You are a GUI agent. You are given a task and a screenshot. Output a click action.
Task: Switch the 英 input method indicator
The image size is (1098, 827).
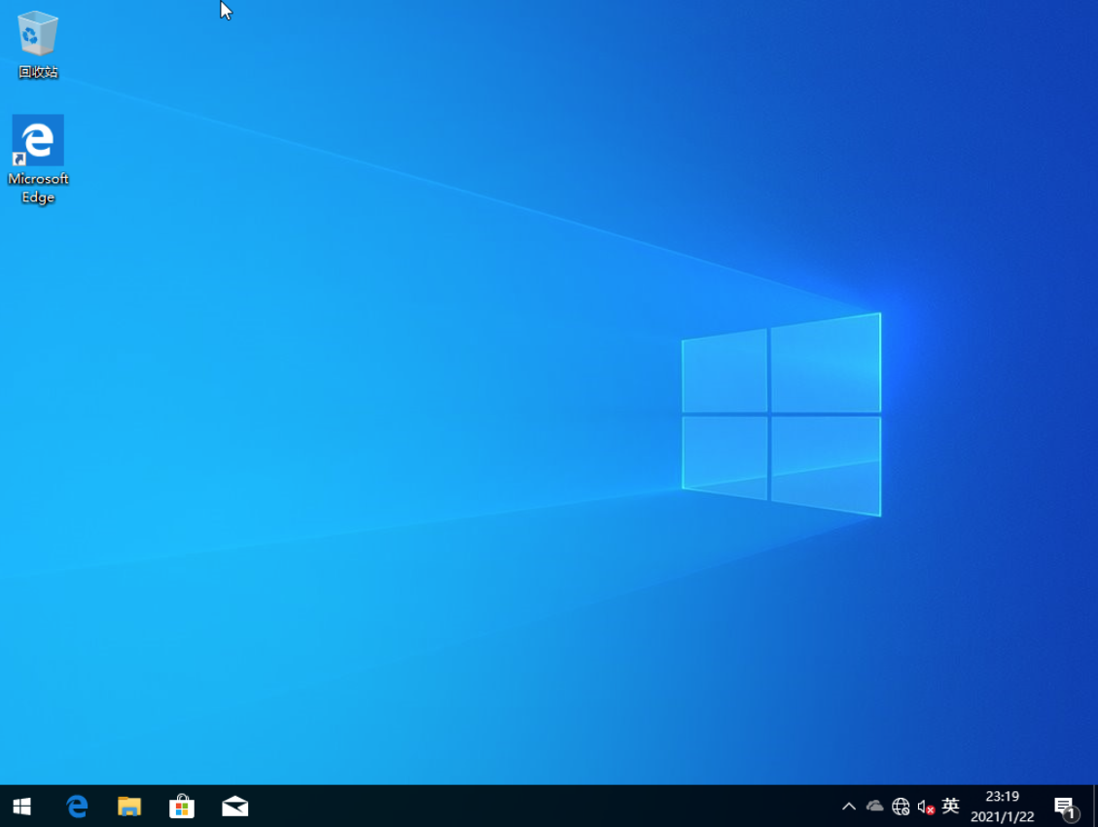coord(950,807)
